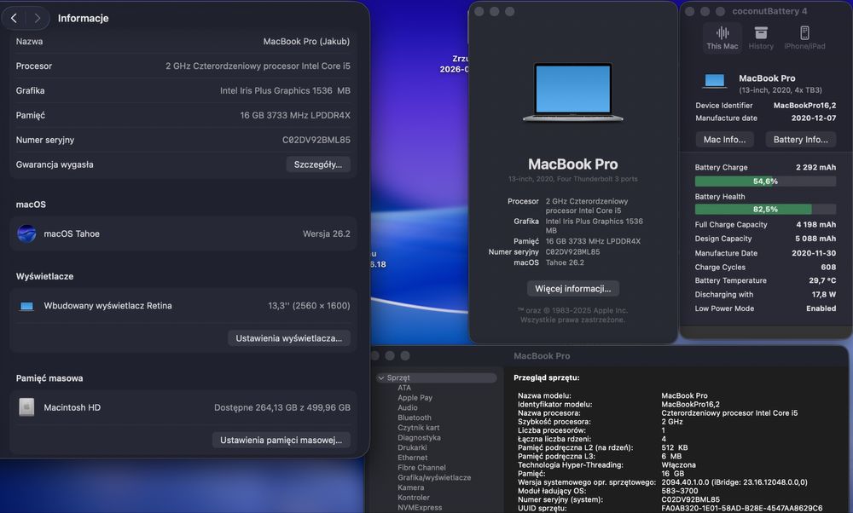Viewport: 853px width, 513px height.
Task: Click Manufacture date 2020-12-07 in coconutBattery
Action: coord(813,118)
